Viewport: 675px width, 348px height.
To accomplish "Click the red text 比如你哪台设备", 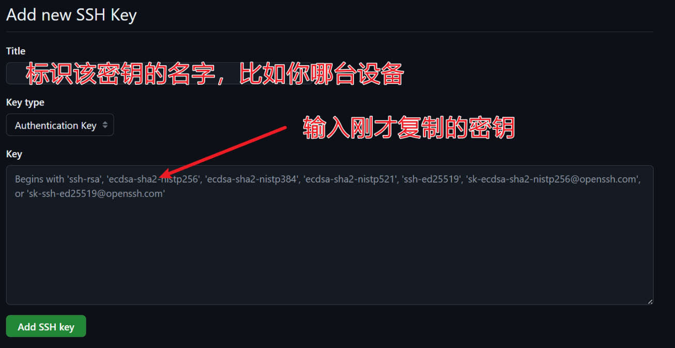I will click(321, 74).
